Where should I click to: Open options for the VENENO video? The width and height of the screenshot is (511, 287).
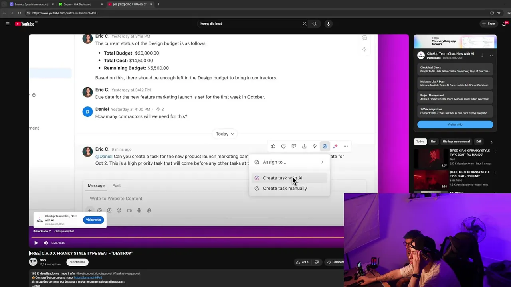pos(495,173)
